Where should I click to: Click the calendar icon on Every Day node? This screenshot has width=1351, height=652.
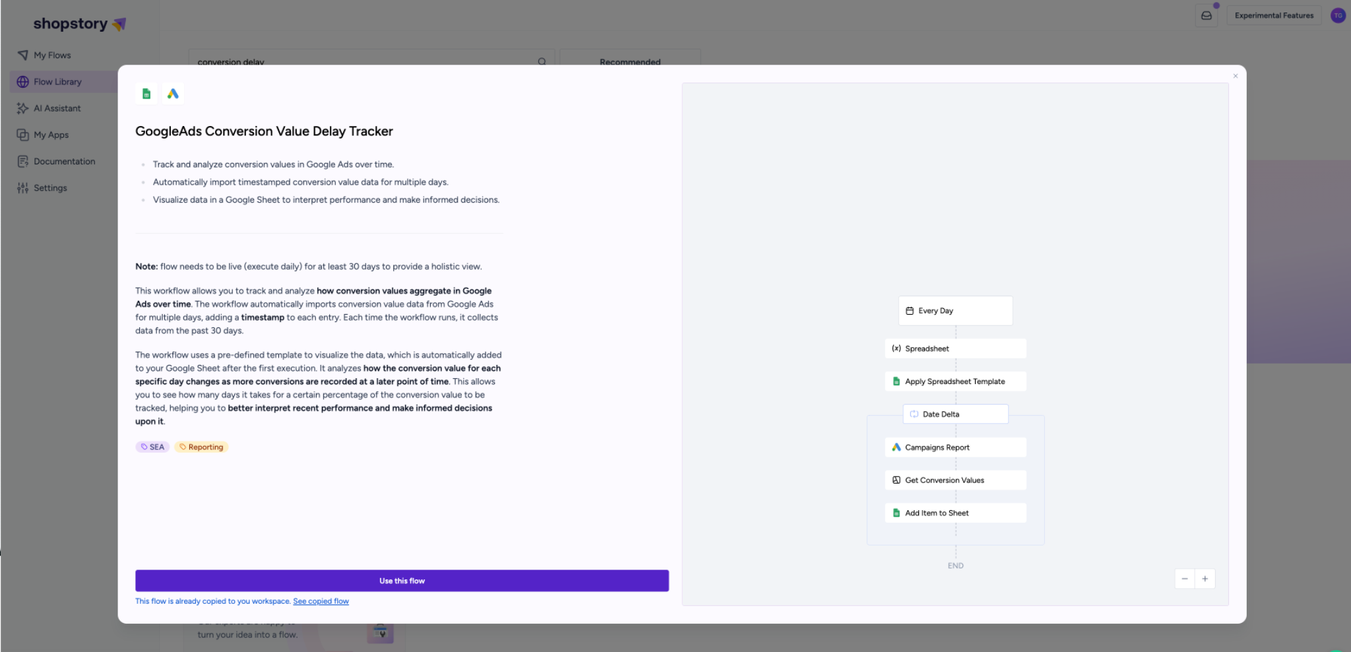click(x=910, y=311)
